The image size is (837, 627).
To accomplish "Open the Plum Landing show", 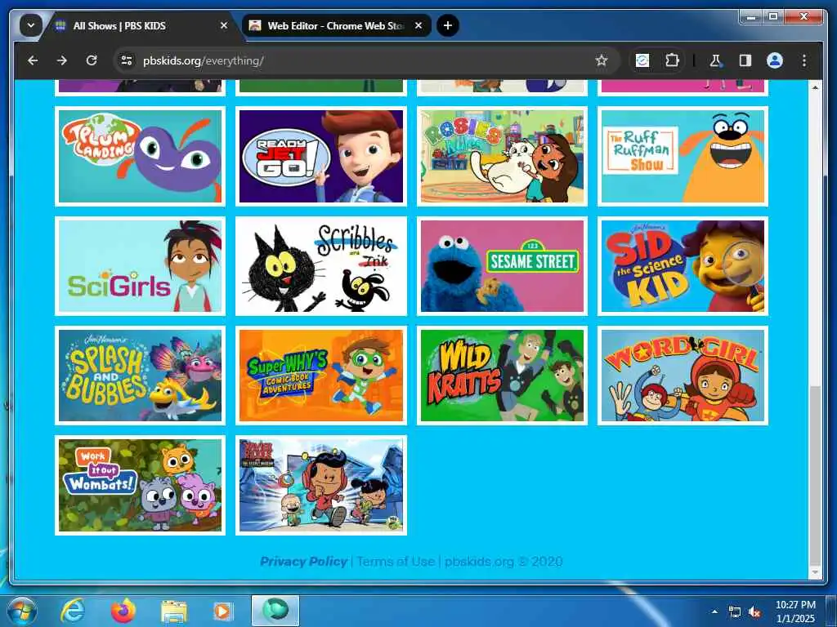I will [x=140, y=156].
